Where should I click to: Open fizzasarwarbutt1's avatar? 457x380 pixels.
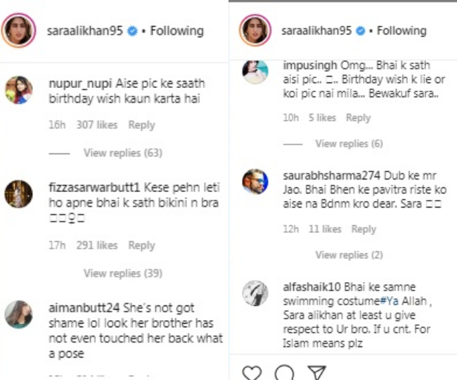pyautogui.click(x=18, y=193)
